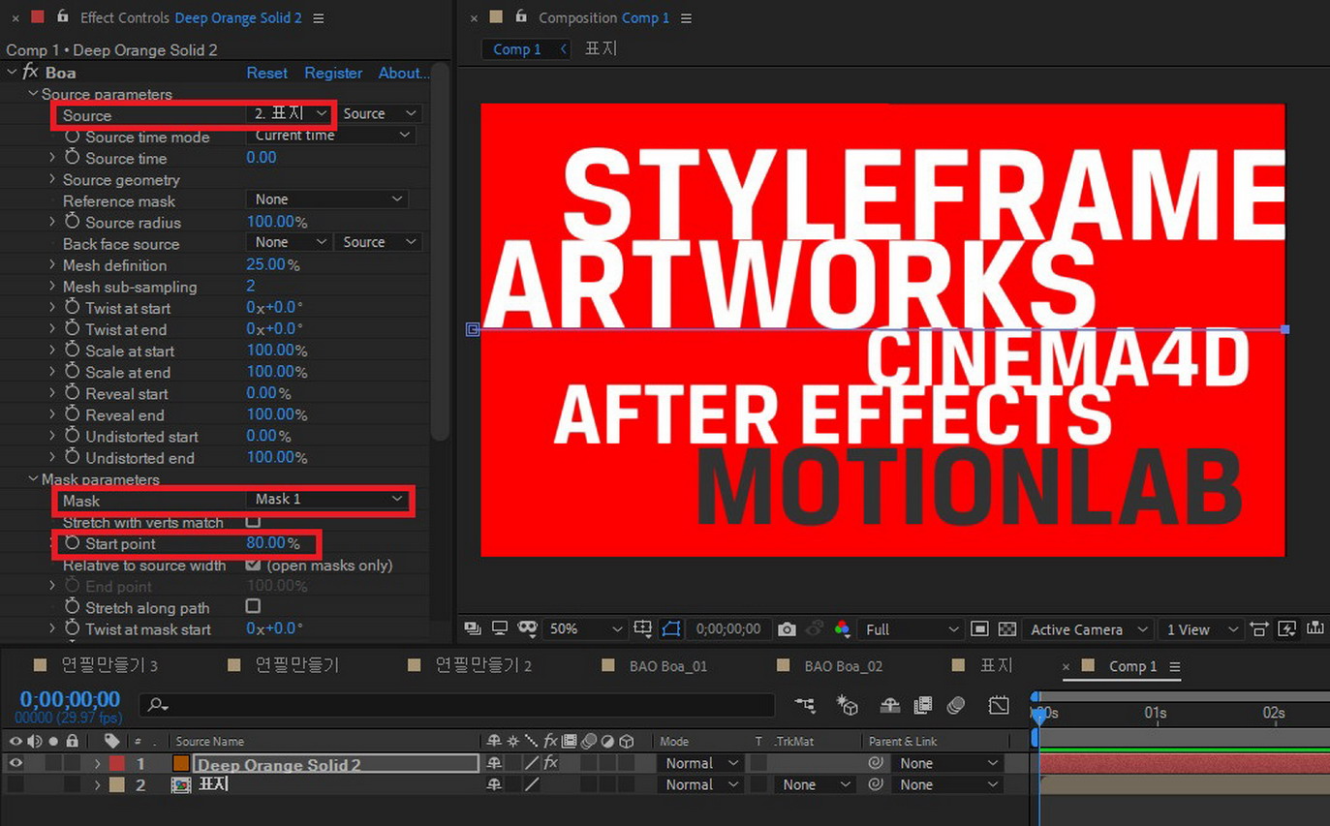Open the Mask 1 dropdown
This screenshot has height=826, width=1330.
tap(328, 499)
